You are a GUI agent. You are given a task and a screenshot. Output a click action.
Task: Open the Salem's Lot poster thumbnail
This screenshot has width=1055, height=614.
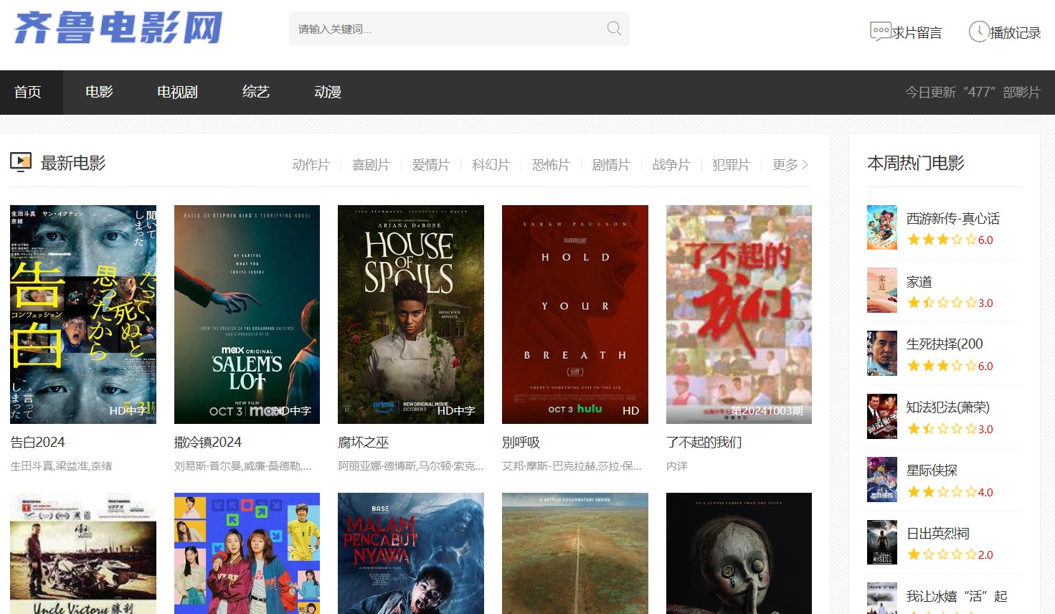(x=247, y=314)
